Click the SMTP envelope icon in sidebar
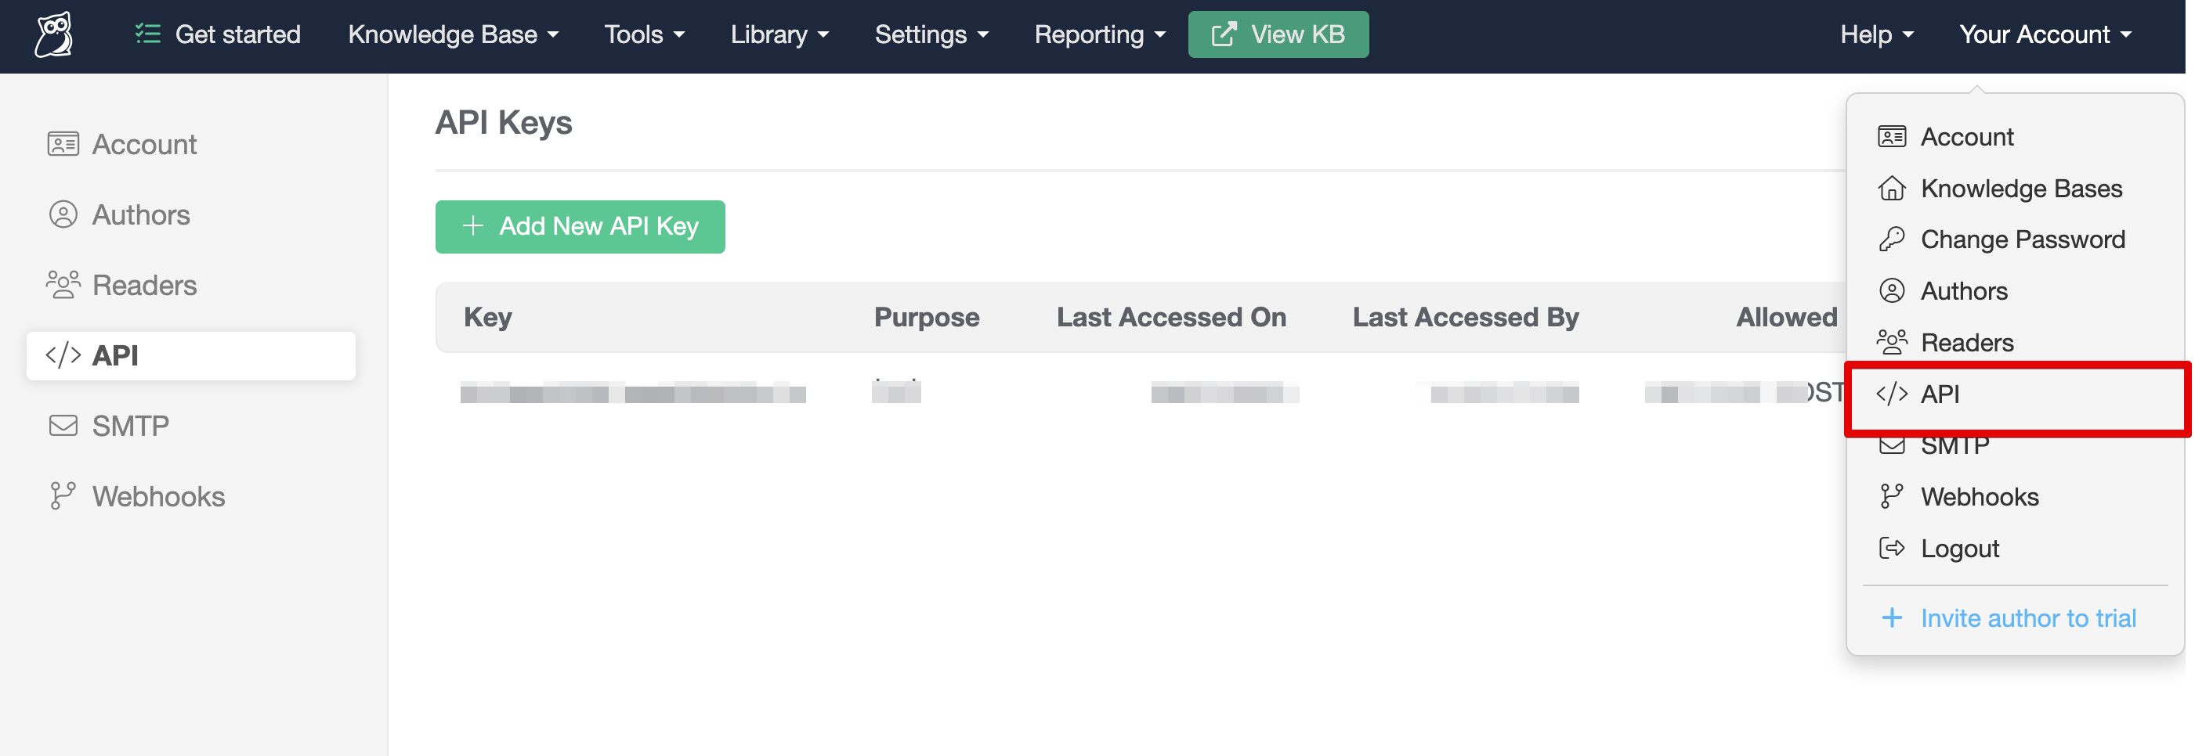The height and width of the screenshot is (756, 2195). pos(63,426)
